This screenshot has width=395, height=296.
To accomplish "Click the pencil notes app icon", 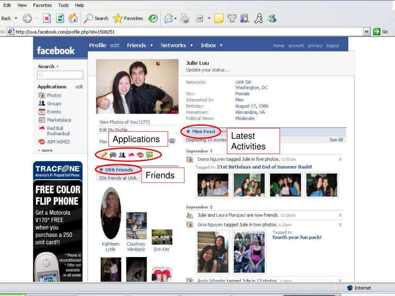I will [x=104, y=155].
